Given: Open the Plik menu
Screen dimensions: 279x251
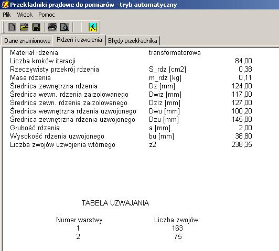Looking at the screenshot, I should tap(7, 15).
